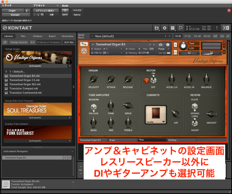Click the instrument volume slider
232x194 pixels.
point(211,53)
